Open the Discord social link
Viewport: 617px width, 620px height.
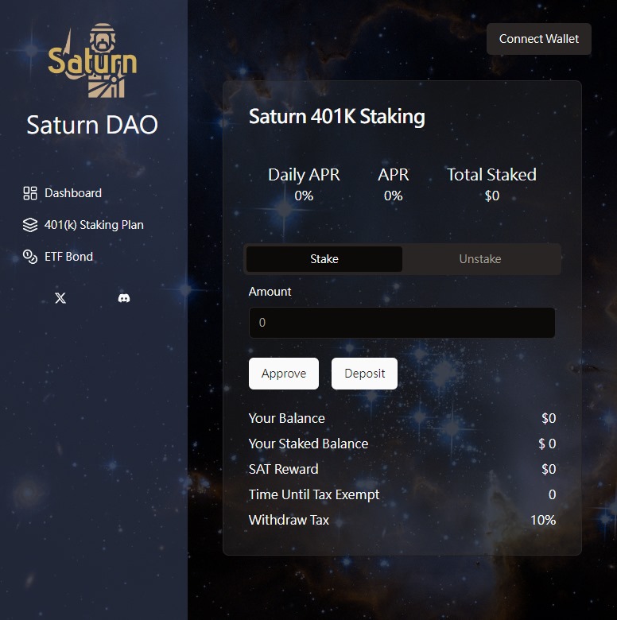[x=124, y=298]
